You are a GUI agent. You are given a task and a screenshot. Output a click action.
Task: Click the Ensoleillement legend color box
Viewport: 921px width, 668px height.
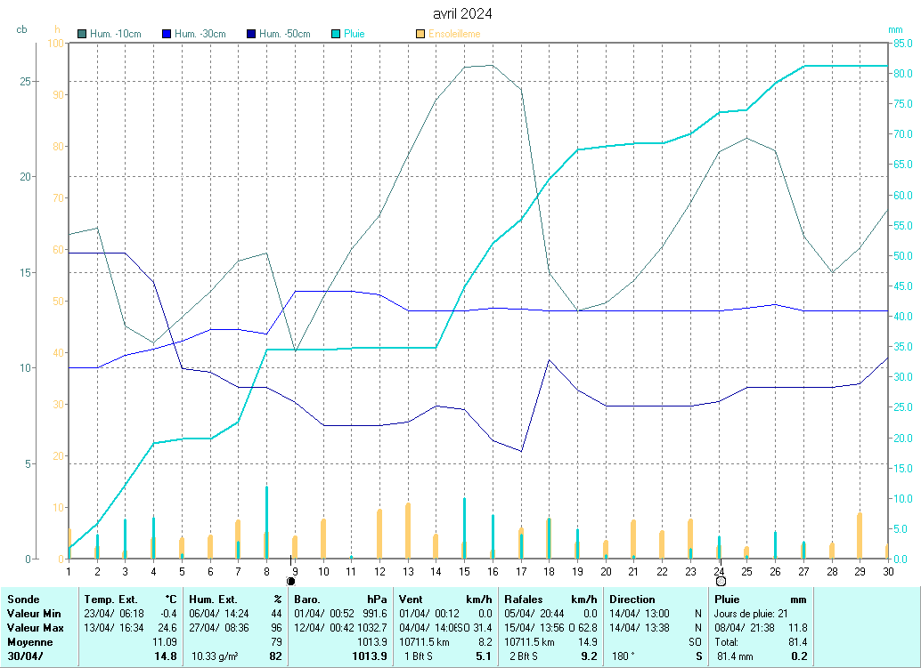click(420, 34)
